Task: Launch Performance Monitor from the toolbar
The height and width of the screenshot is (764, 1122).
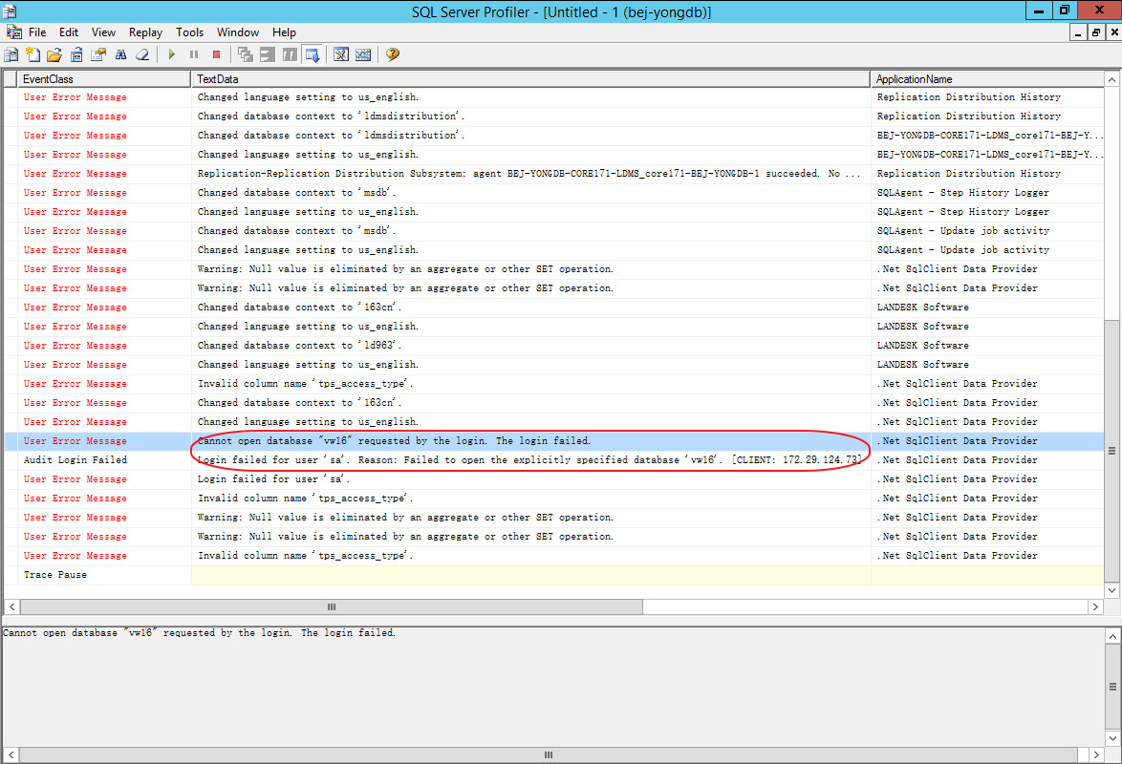Action: (x=363, y=54)
